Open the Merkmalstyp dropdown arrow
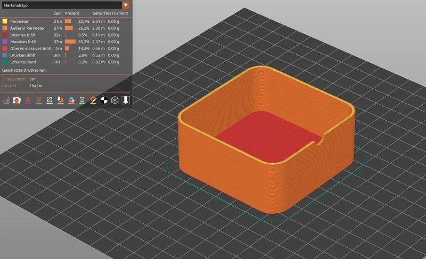The width and height of the screenshot is (426, 259). 126,5
